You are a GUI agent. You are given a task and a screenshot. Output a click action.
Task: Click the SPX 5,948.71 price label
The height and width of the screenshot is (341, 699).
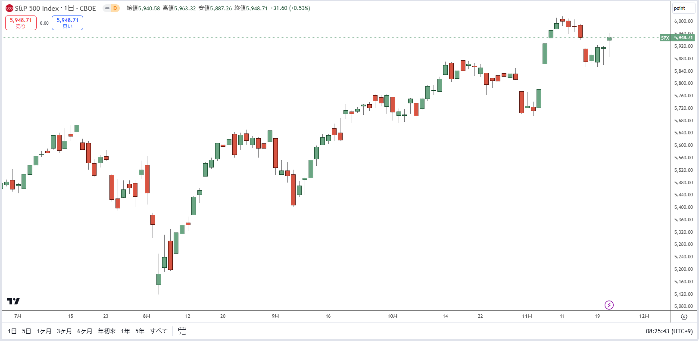(677, 38)
